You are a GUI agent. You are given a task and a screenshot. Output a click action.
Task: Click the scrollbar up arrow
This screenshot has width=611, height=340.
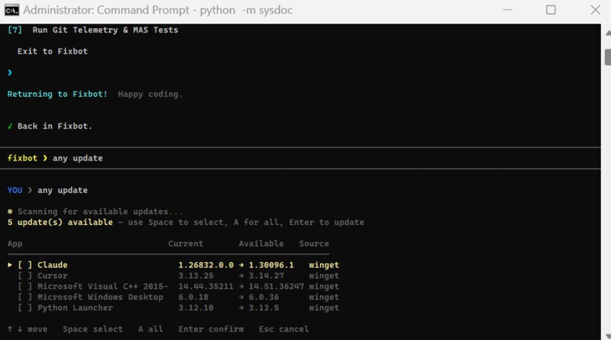tap(608, 33)
